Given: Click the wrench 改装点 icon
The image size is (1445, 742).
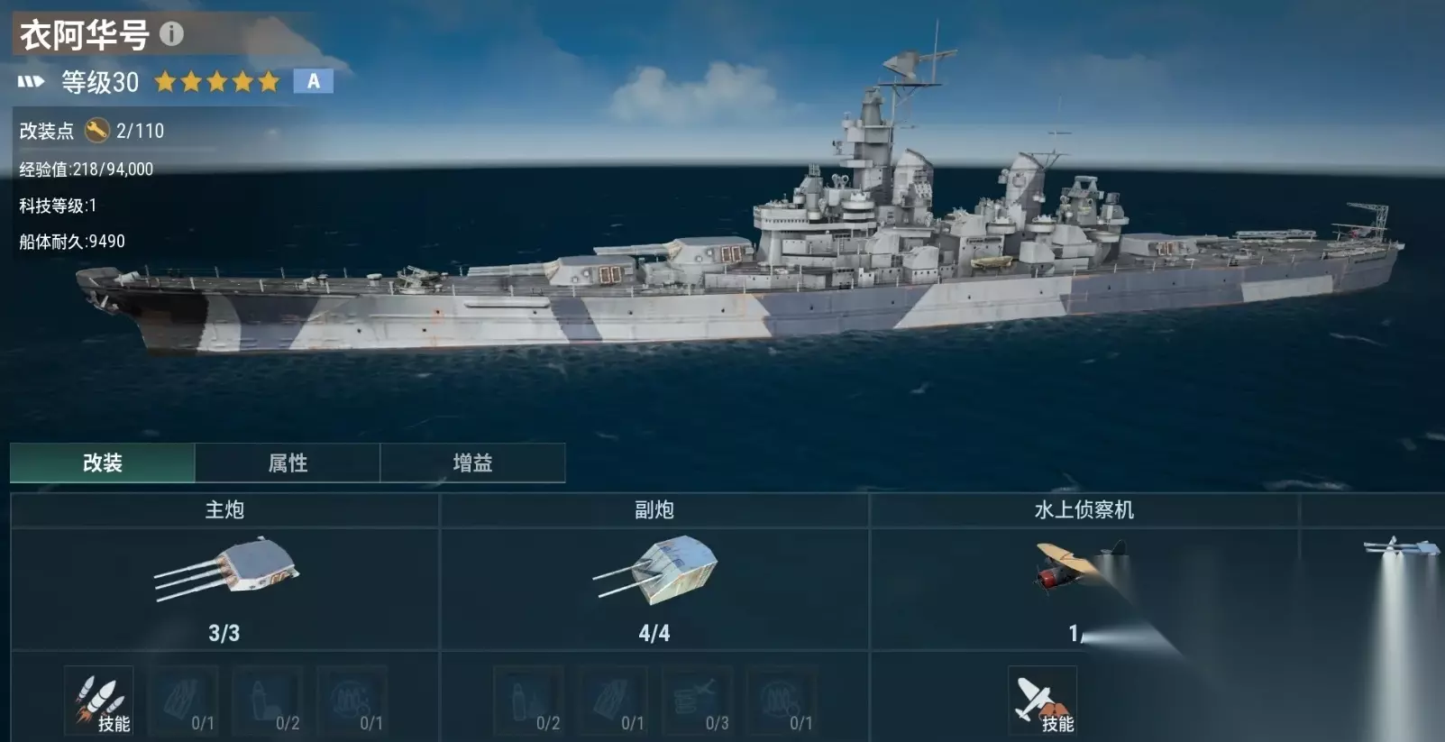Looking at the screenshot, I should coord(96,131).
